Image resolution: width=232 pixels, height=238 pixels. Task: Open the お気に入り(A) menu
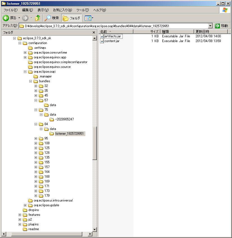pyautogui.click(x=62, y=10)
